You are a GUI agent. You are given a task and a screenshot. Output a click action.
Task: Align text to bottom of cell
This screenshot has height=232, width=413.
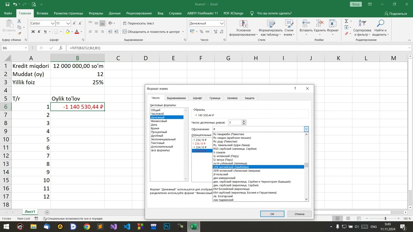tap(102, 23)
